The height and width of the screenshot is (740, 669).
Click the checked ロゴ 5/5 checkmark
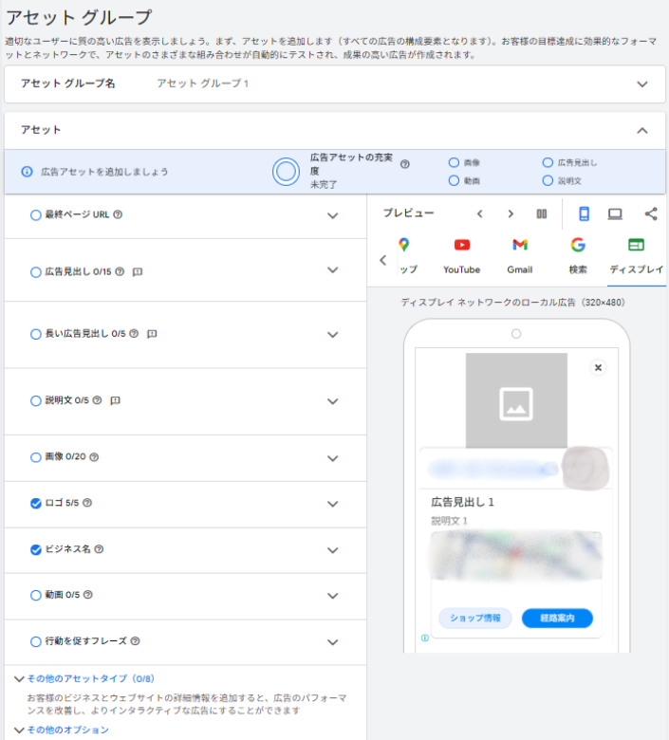(x=36, y=504)
